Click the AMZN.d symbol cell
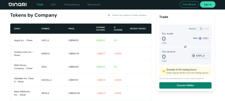 click(46, 54)
